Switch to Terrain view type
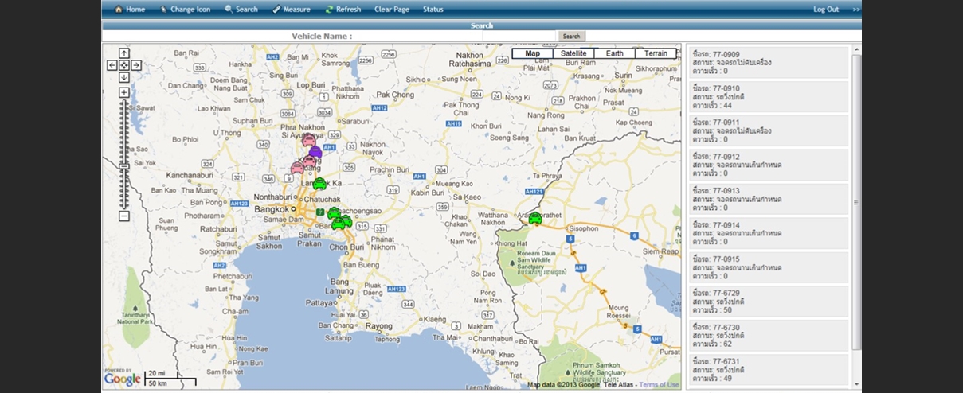The image size is (963, 393). tap(656, 53)
